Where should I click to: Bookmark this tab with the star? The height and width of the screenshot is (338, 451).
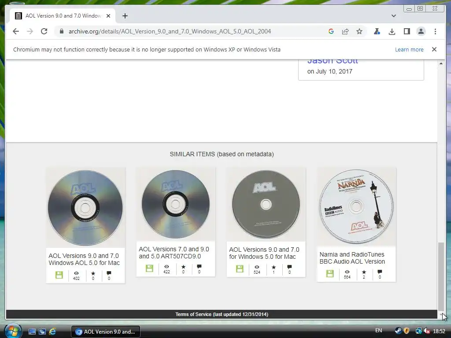[359, 31]
